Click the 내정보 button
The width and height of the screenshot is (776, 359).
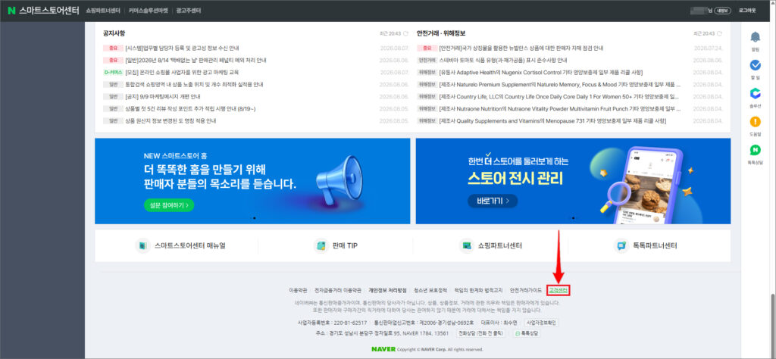pos(723,11)
